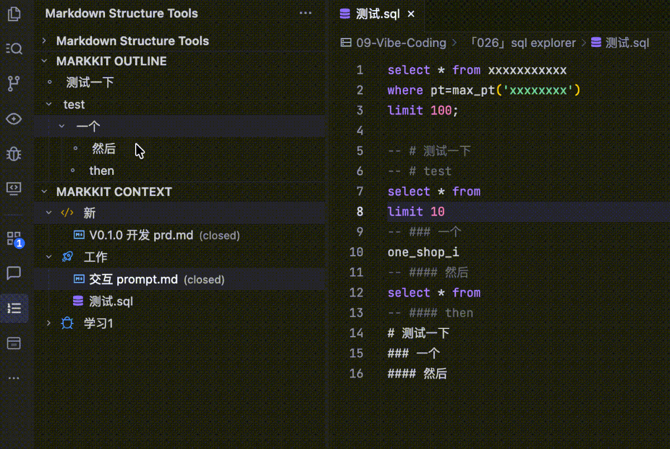Click breadcrumb 09-Vibe-Coding
The image size is (670, 449).
(x=401, y=42)
